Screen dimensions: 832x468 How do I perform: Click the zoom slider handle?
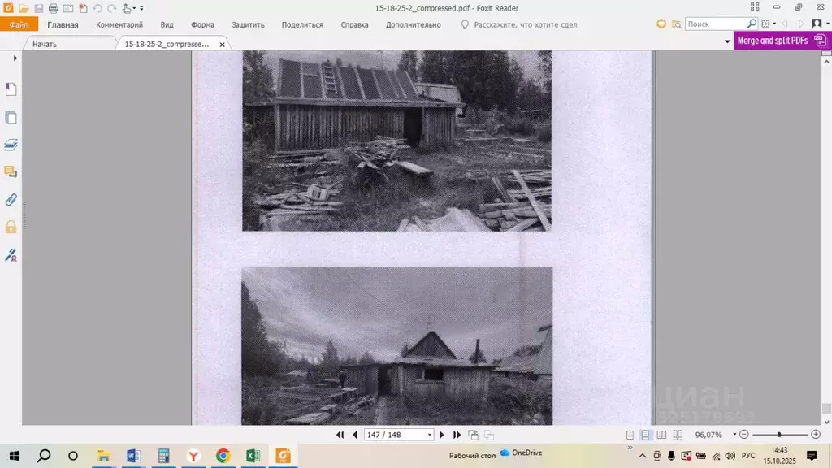(x=779, y=435)
